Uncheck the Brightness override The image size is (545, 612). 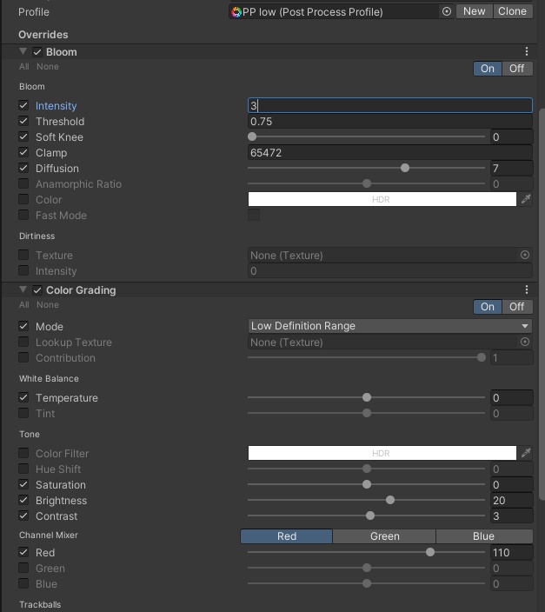click(x=23, y=500)
